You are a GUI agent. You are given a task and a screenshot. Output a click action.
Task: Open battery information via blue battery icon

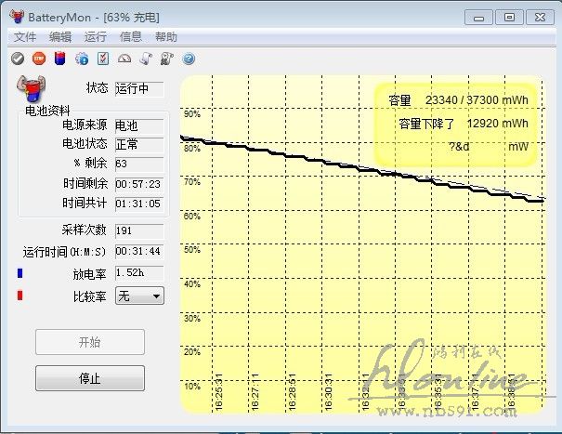point(59,59)
